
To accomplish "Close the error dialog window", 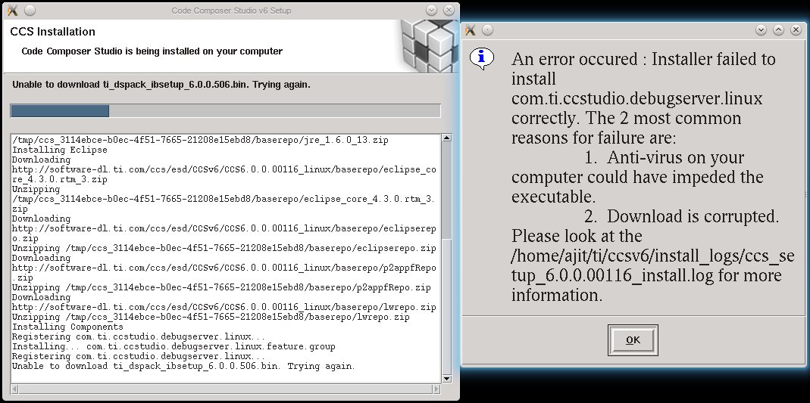I will coord(796,30).
